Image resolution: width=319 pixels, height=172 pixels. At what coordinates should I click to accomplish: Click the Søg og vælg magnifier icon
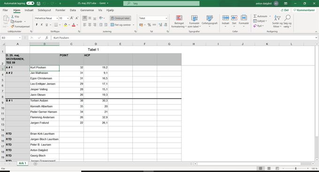pyautogui.click(x=287, y=18)
